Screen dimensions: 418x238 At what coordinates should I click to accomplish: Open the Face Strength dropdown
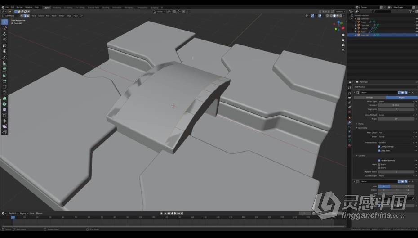[x=396, y=176]
